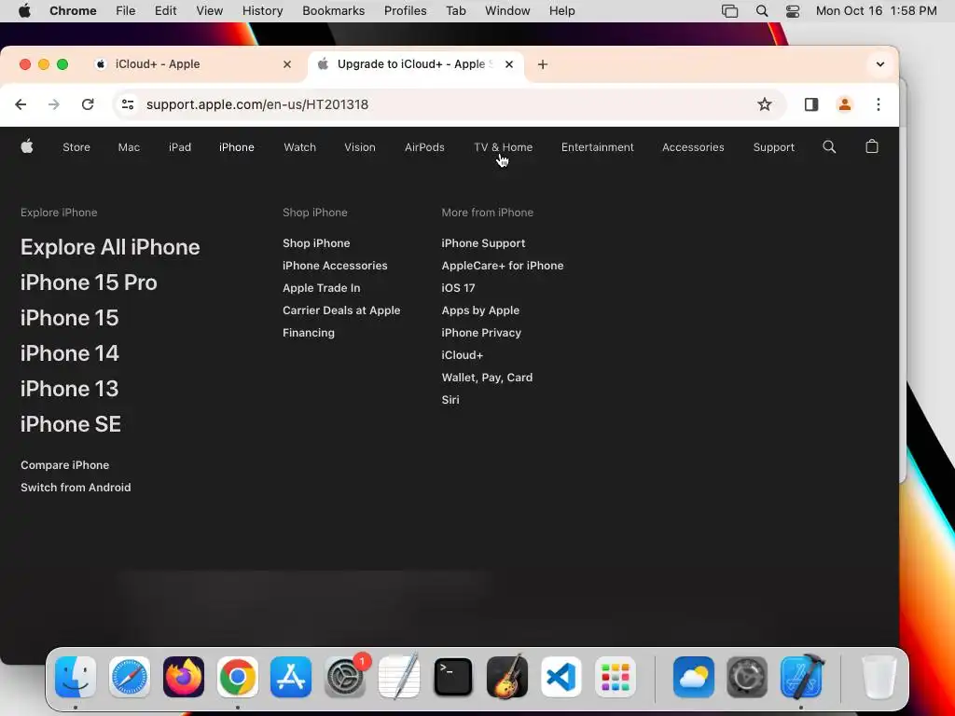The width and height of the screenshot is (955, 716).
Task: Open Carrier Deals at Apple link
Action: pyautogui.click(x=341, y=310)
